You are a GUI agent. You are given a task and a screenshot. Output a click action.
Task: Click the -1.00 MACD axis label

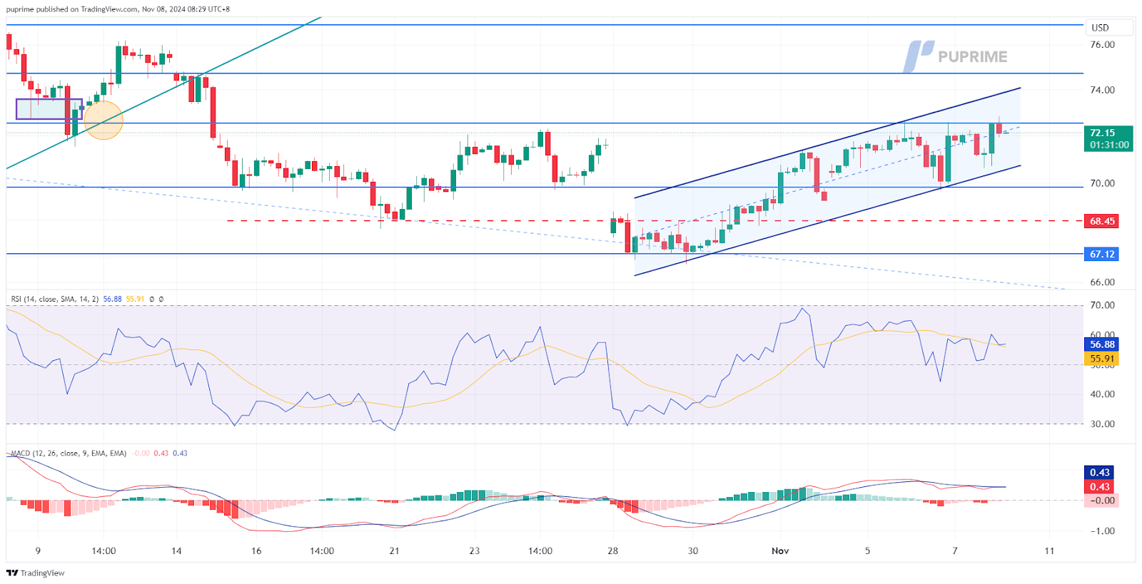click(x=1102, y=531)
